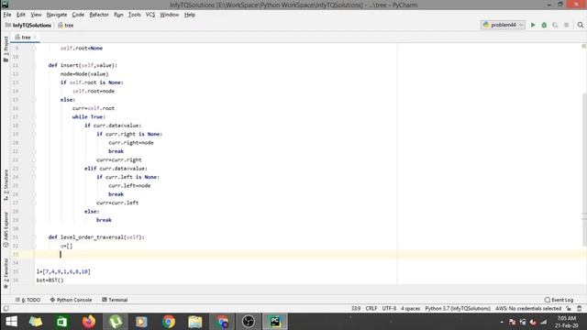Open the Refactor menu
Screen dimensions: 587x330
tap(99, 15)
